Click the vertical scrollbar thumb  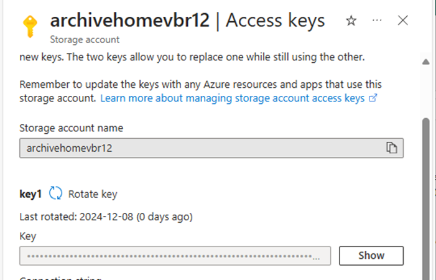pos(425,199)
